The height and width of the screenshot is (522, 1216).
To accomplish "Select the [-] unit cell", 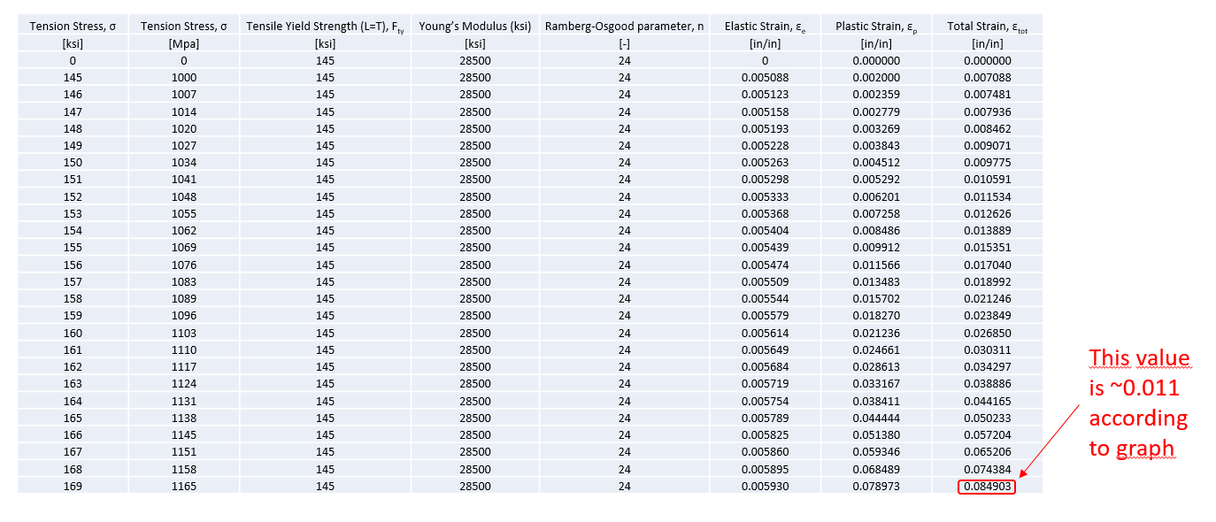I will [x=625, y=43].
